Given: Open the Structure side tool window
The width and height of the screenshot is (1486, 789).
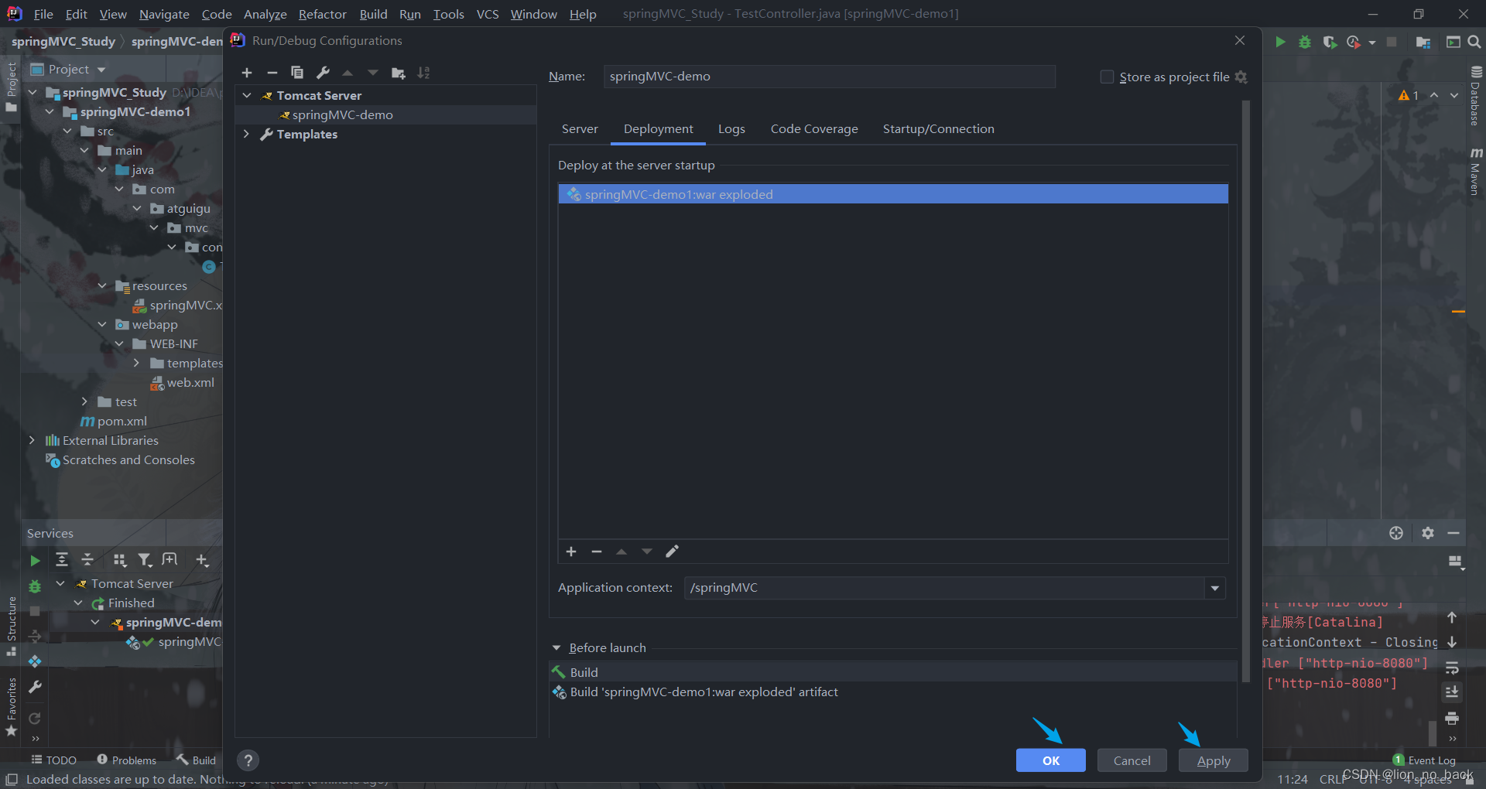Looking at the screenshot, I should click(x=11, y=627).
